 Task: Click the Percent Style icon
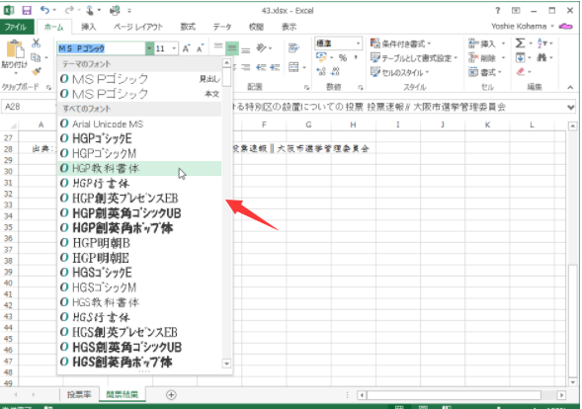point(343,57)
